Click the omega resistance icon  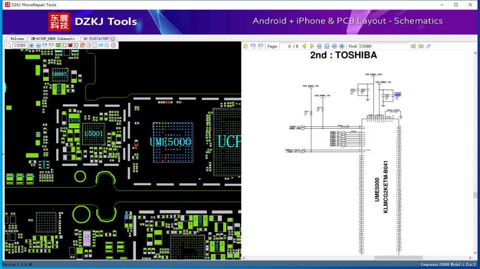[x=107, y=45]
